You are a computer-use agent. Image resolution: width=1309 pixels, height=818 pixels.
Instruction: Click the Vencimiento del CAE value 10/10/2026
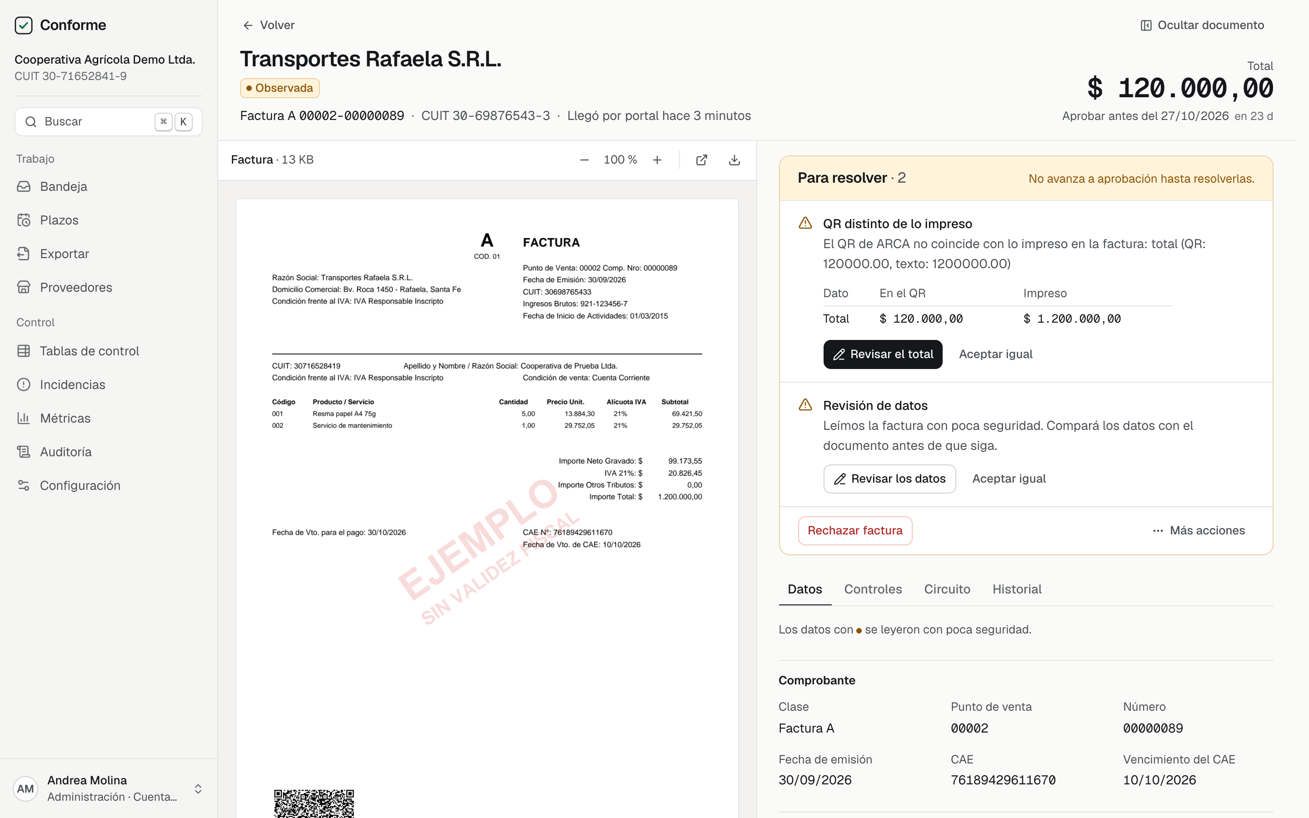(x=1159, y=780)
